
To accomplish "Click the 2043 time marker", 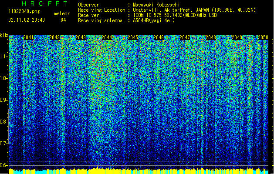I will tap(81, 37).
